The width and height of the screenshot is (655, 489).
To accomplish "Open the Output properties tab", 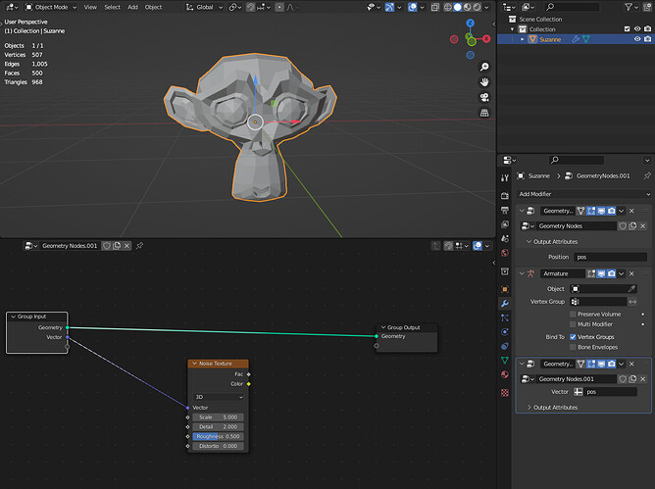I will 505,210.
